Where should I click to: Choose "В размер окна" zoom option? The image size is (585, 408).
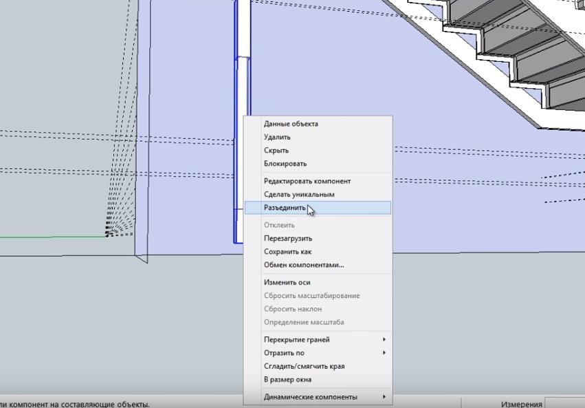pyautogui.click(x=287, y=380)
